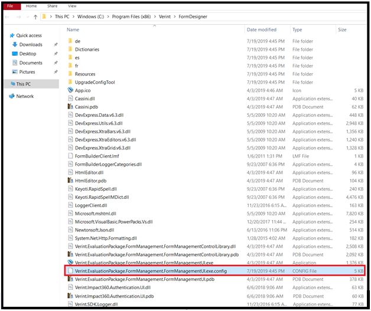Select the Resources folder icon

[70, 74]
